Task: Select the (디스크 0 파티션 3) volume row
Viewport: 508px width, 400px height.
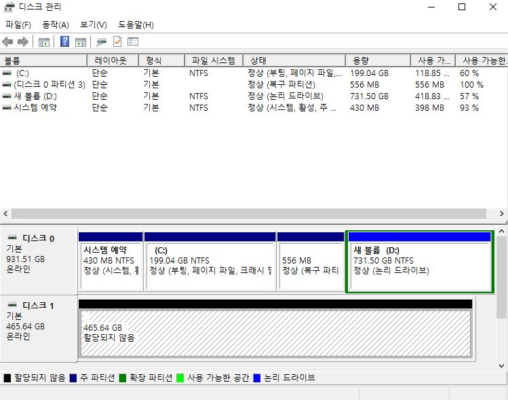Action: [x=254, y=85]
